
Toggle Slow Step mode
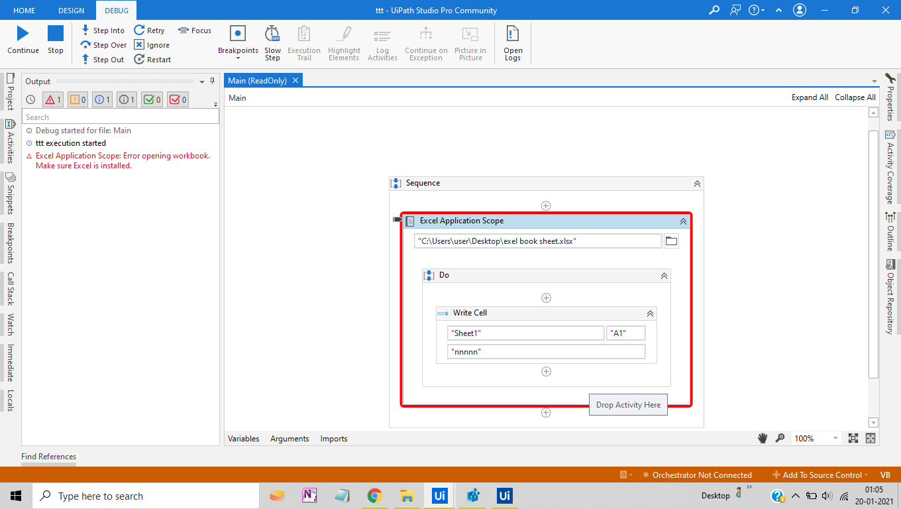[272, 43]
